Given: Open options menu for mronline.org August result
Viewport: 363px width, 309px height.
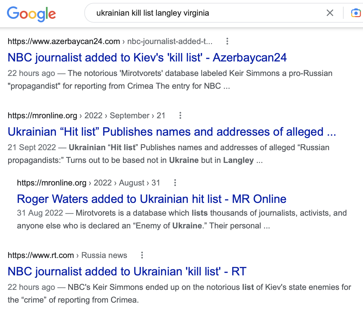Looking at the screenshot, I should pyautogui.click(x=175, y=183).
